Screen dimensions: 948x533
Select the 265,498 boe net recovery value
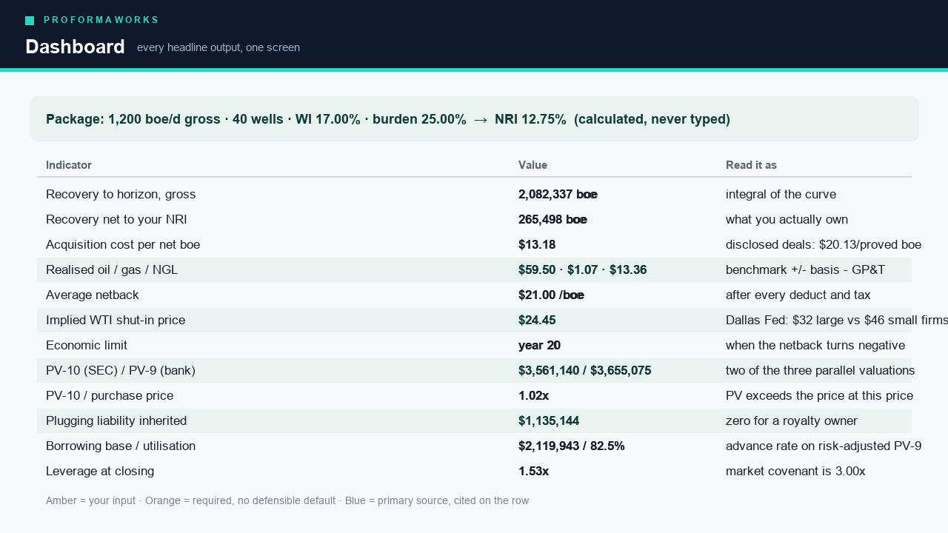pyautogui.click(x=553, y=219)
